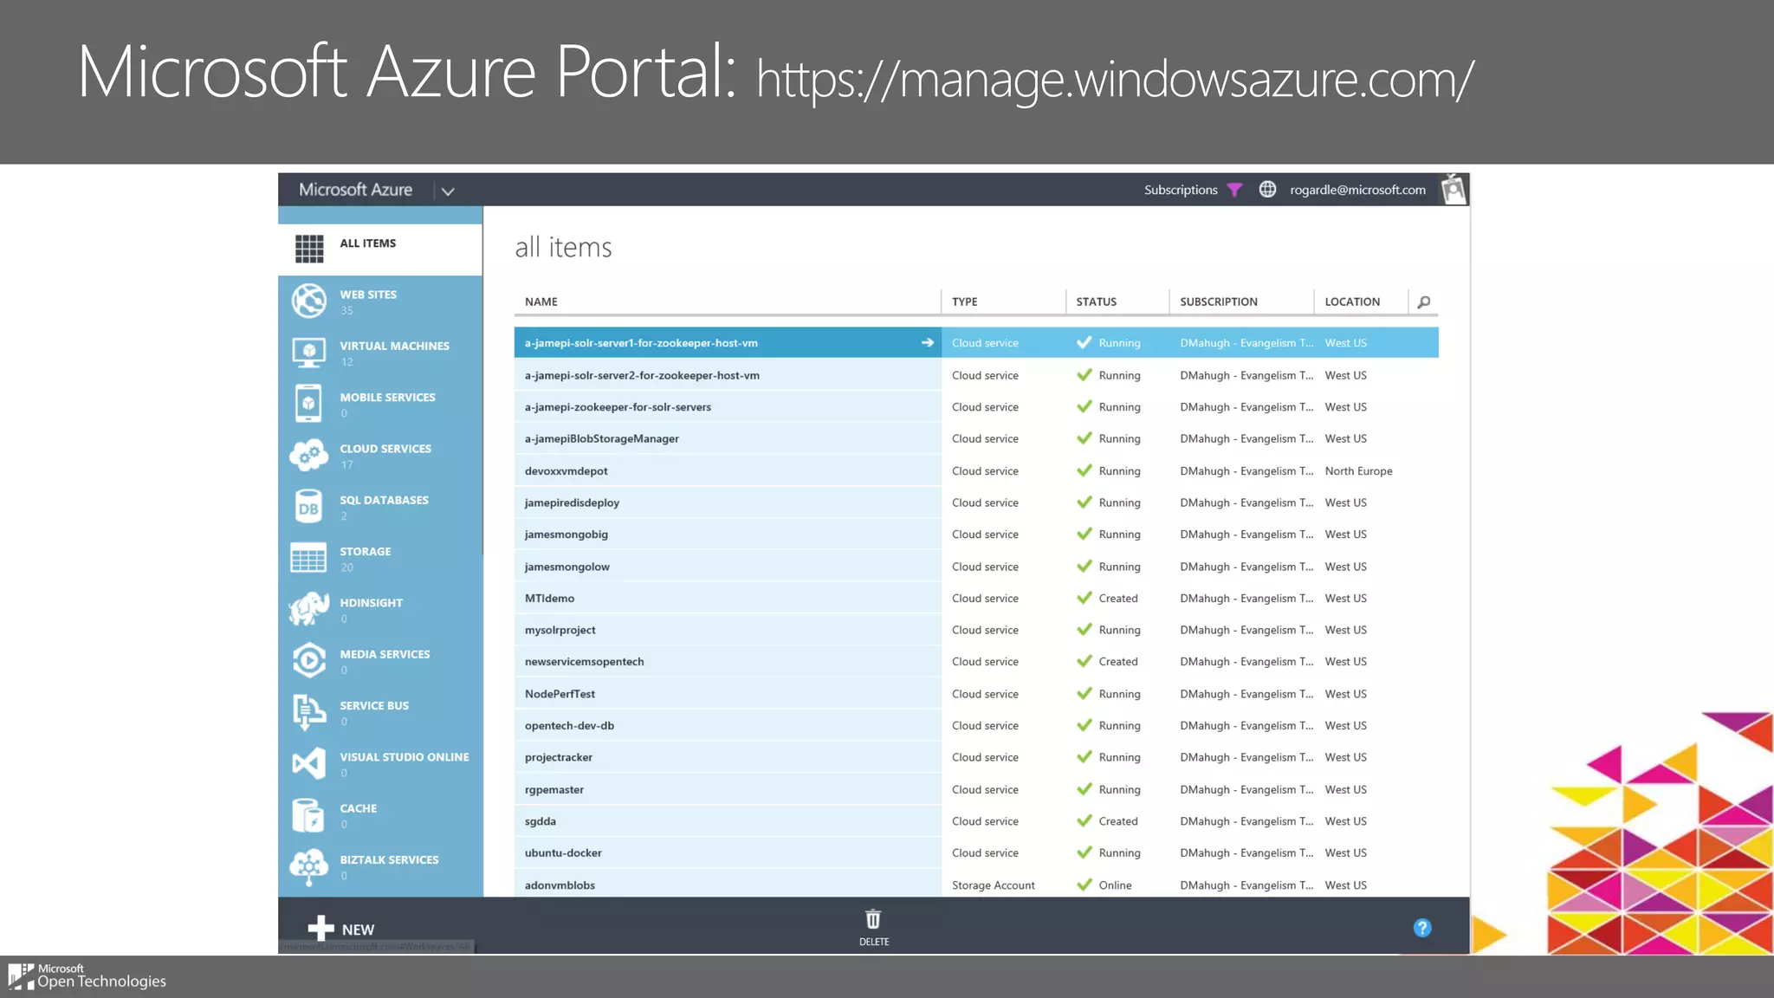Open the SQL Databases DB icon
The width and height of the screenshot is (1774, 998).
click(308, 508)
